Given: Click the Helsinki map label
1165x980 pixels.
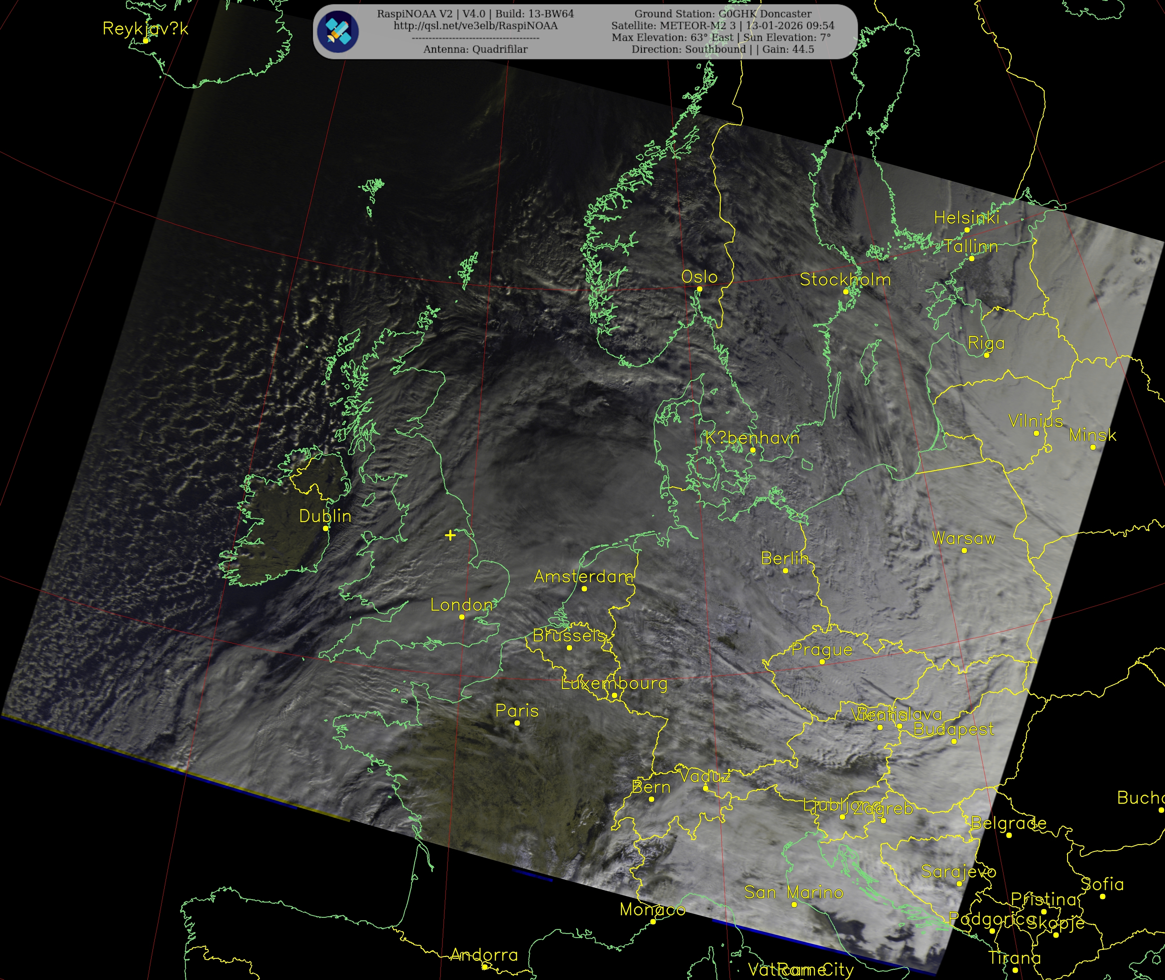Looking at the screenshot, I should (x=967, y=218).
